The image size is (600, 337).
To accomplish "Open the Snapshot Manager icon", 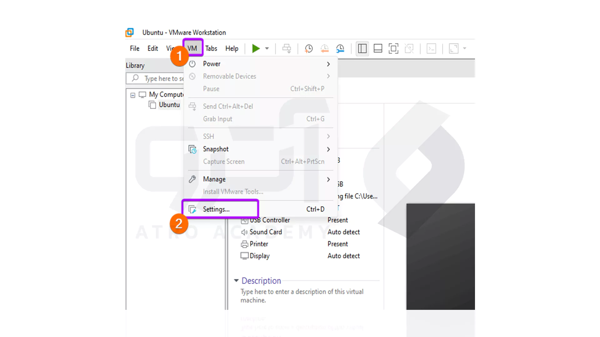I will click(x=340, y=48).
